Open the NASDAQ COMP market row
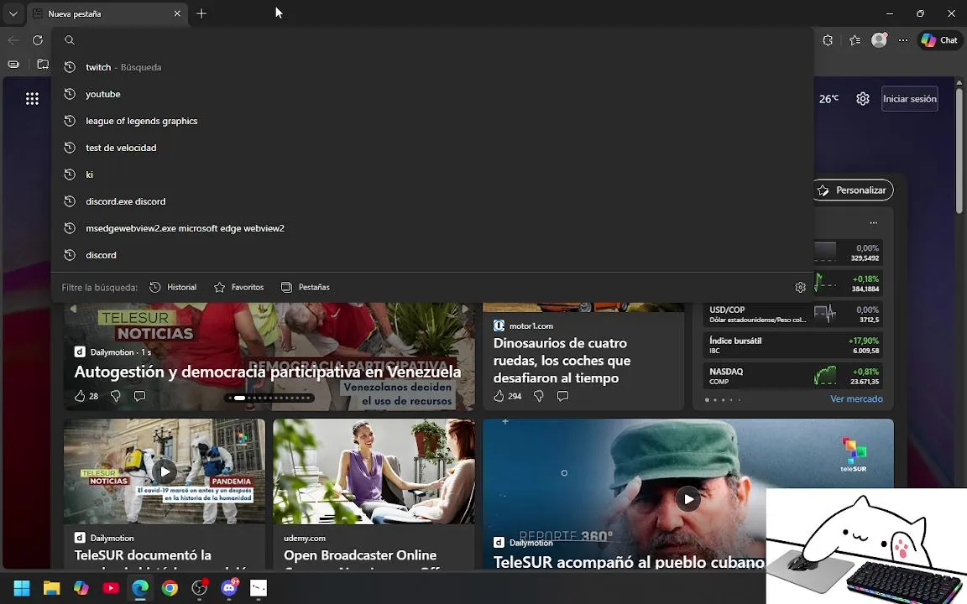The width and height of the screenshot is (967, 604). click(793, 376)
